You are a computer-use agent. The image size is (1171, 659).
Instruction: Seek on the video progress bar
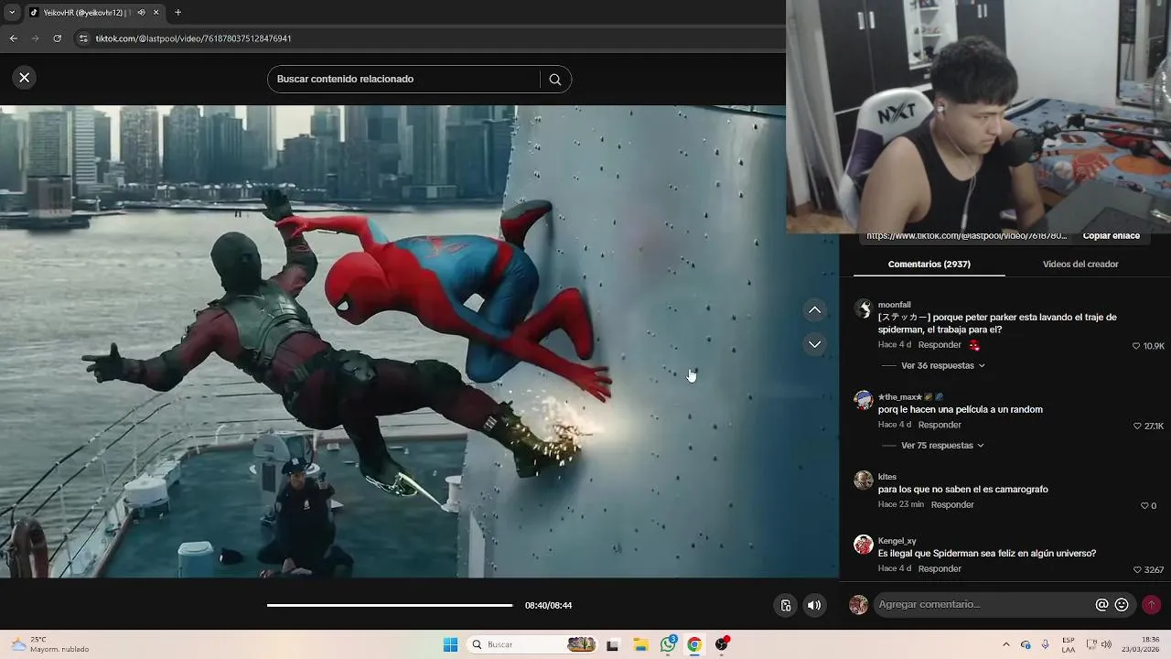click(x=390, y=605)
